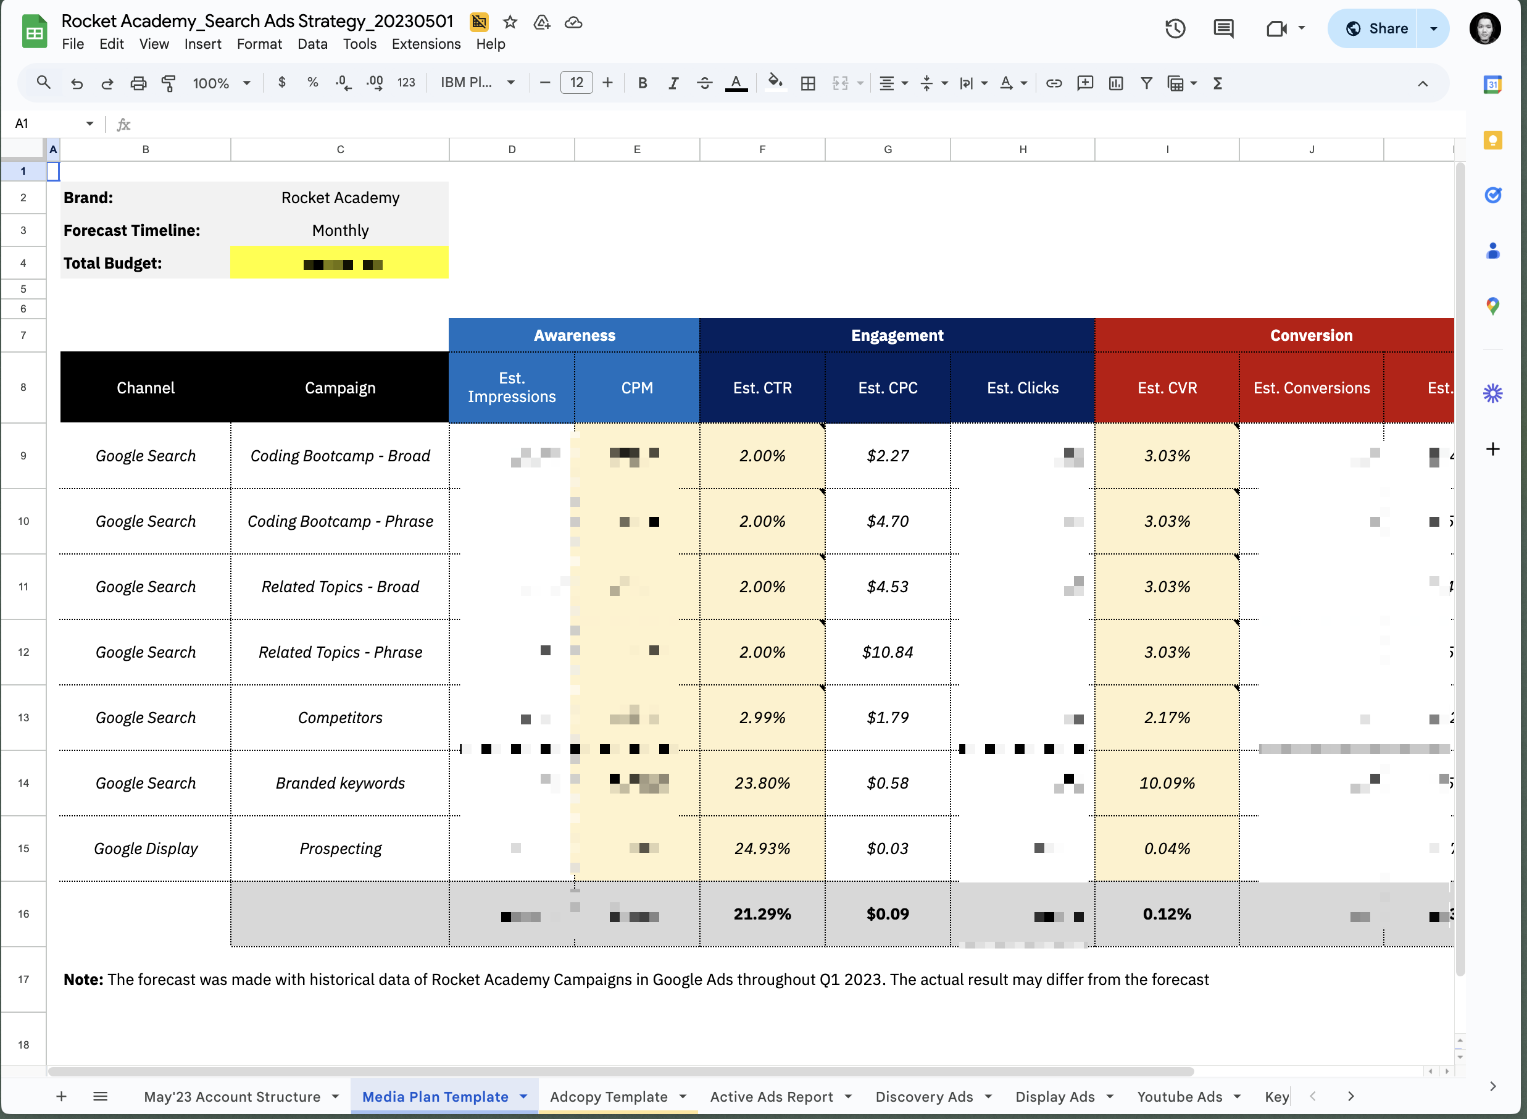Toggle strikethrough formatting
1527x1119 pixels.
[x=704, y=83]
